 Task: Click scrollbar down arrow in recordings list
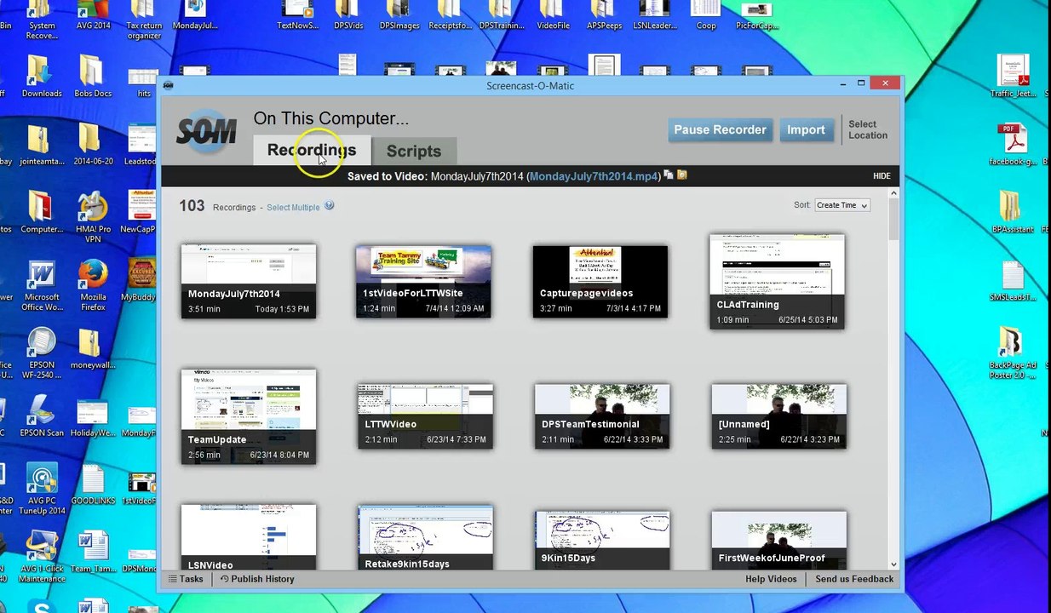[x=893, y=564]
